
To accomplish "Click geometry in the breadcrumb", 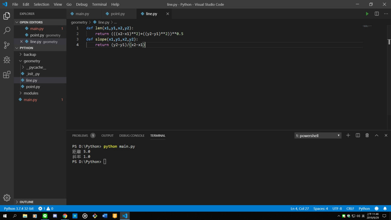I will coord(79,22).
